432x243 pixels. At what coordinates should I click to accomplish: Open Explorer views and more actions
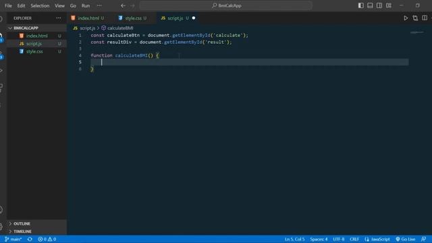coord(59,18)
